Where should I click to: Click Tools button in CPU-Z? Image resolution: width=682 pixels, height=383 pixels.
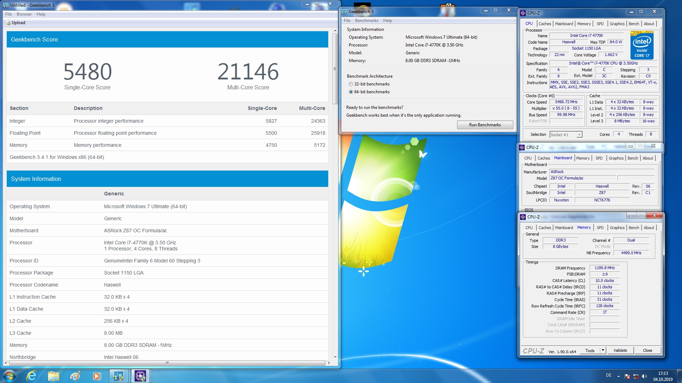point(590,350)
